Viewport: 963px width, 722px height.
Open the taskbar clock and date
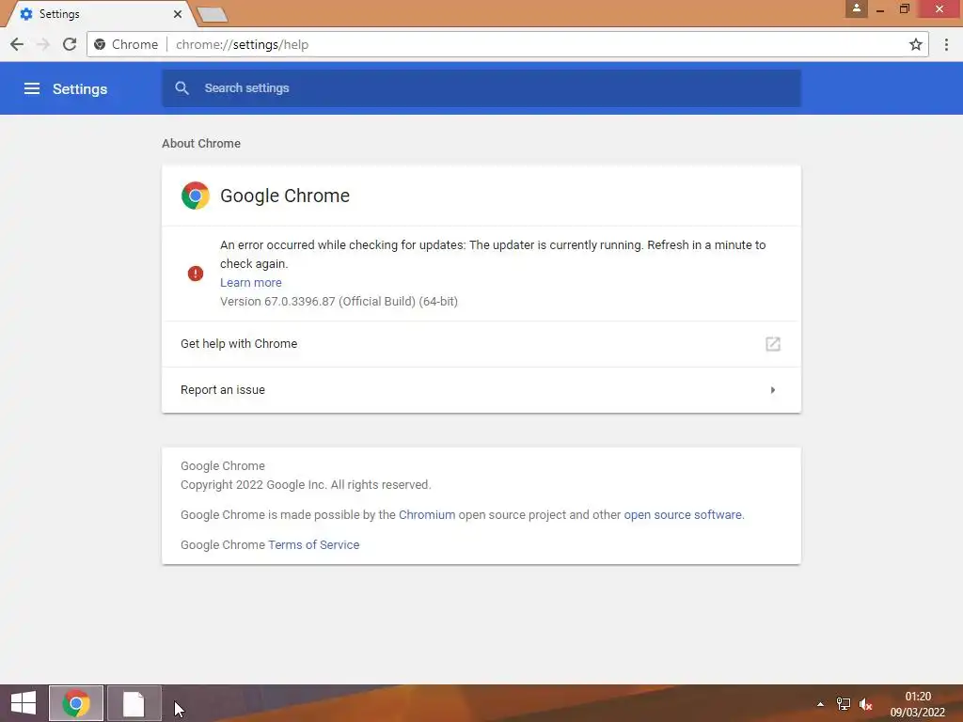pyautogui.click(x=918, y=704)
